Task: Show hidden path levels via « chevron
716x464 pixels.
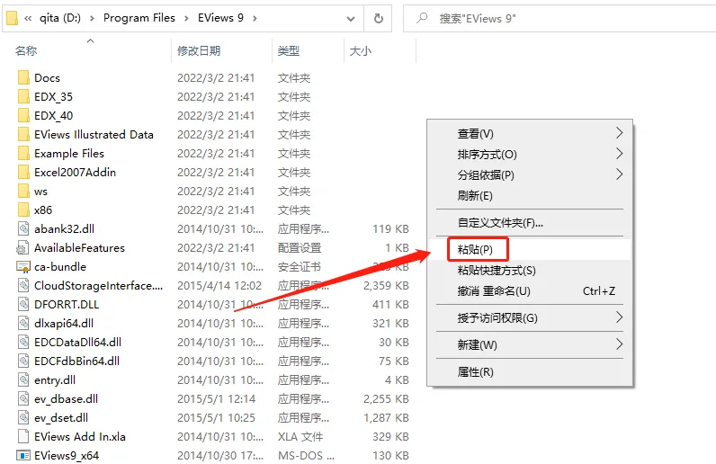Action: (x=28, y=18)
